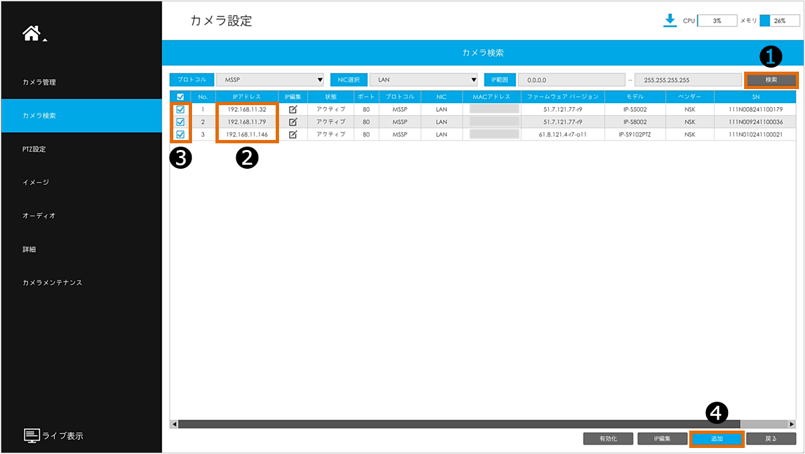The width and height of the screenshot is (805, 454).
Task: Click the home icon in the sidebar
Action: coord(31,34)
